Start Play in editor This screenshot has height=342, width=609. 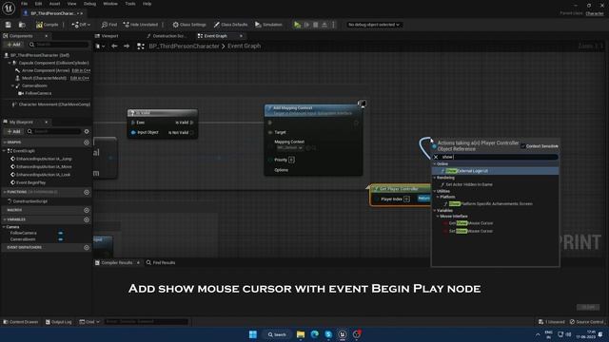point(297,25)
